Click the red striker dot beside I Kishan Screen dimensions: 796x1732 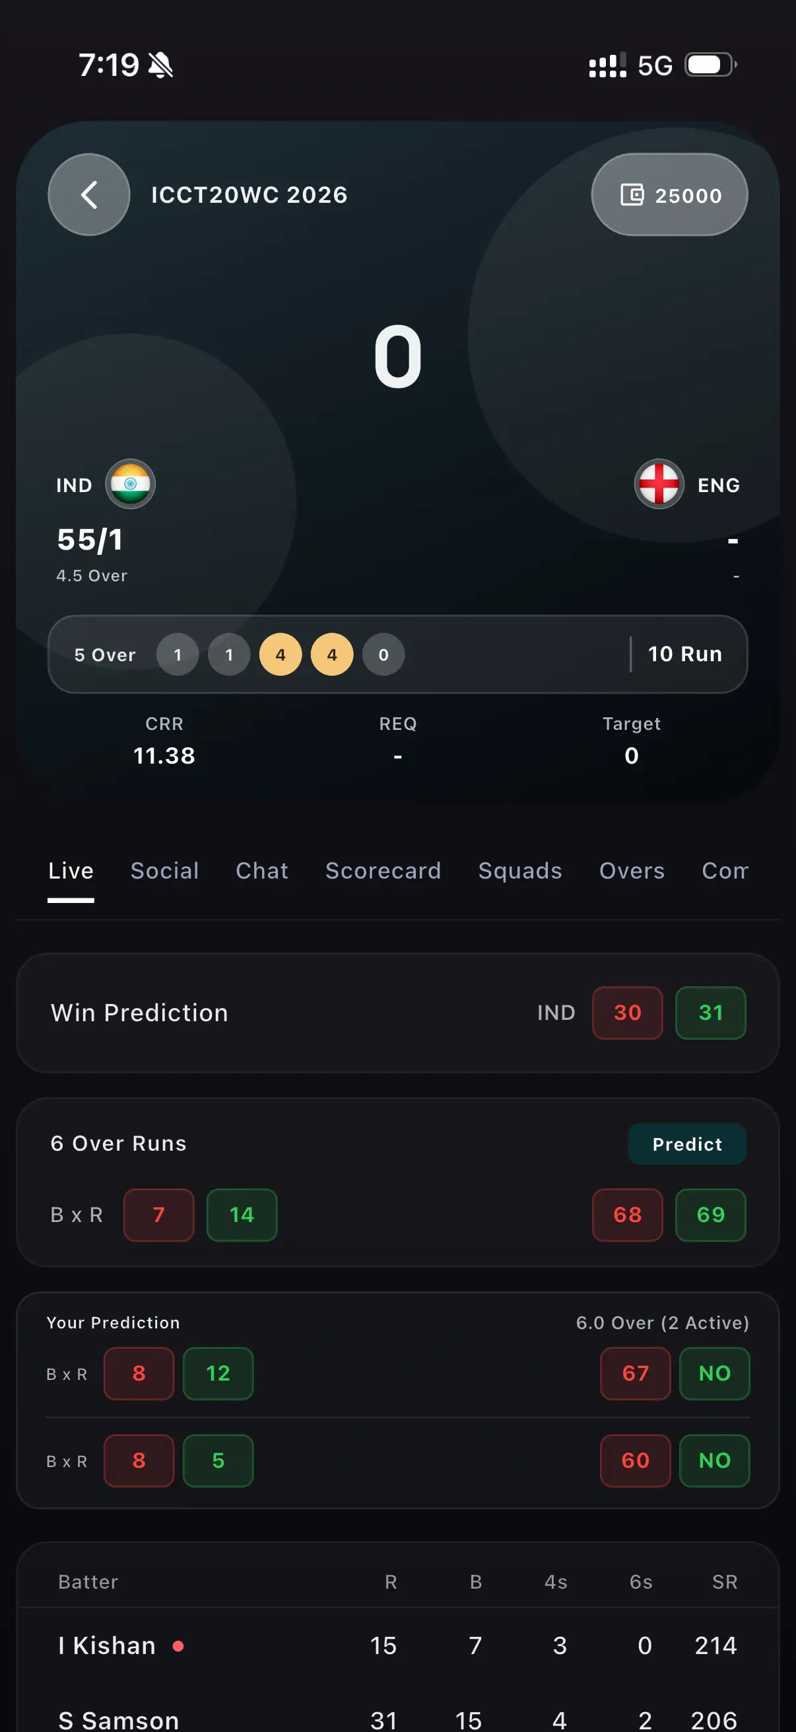(179, 1645)
